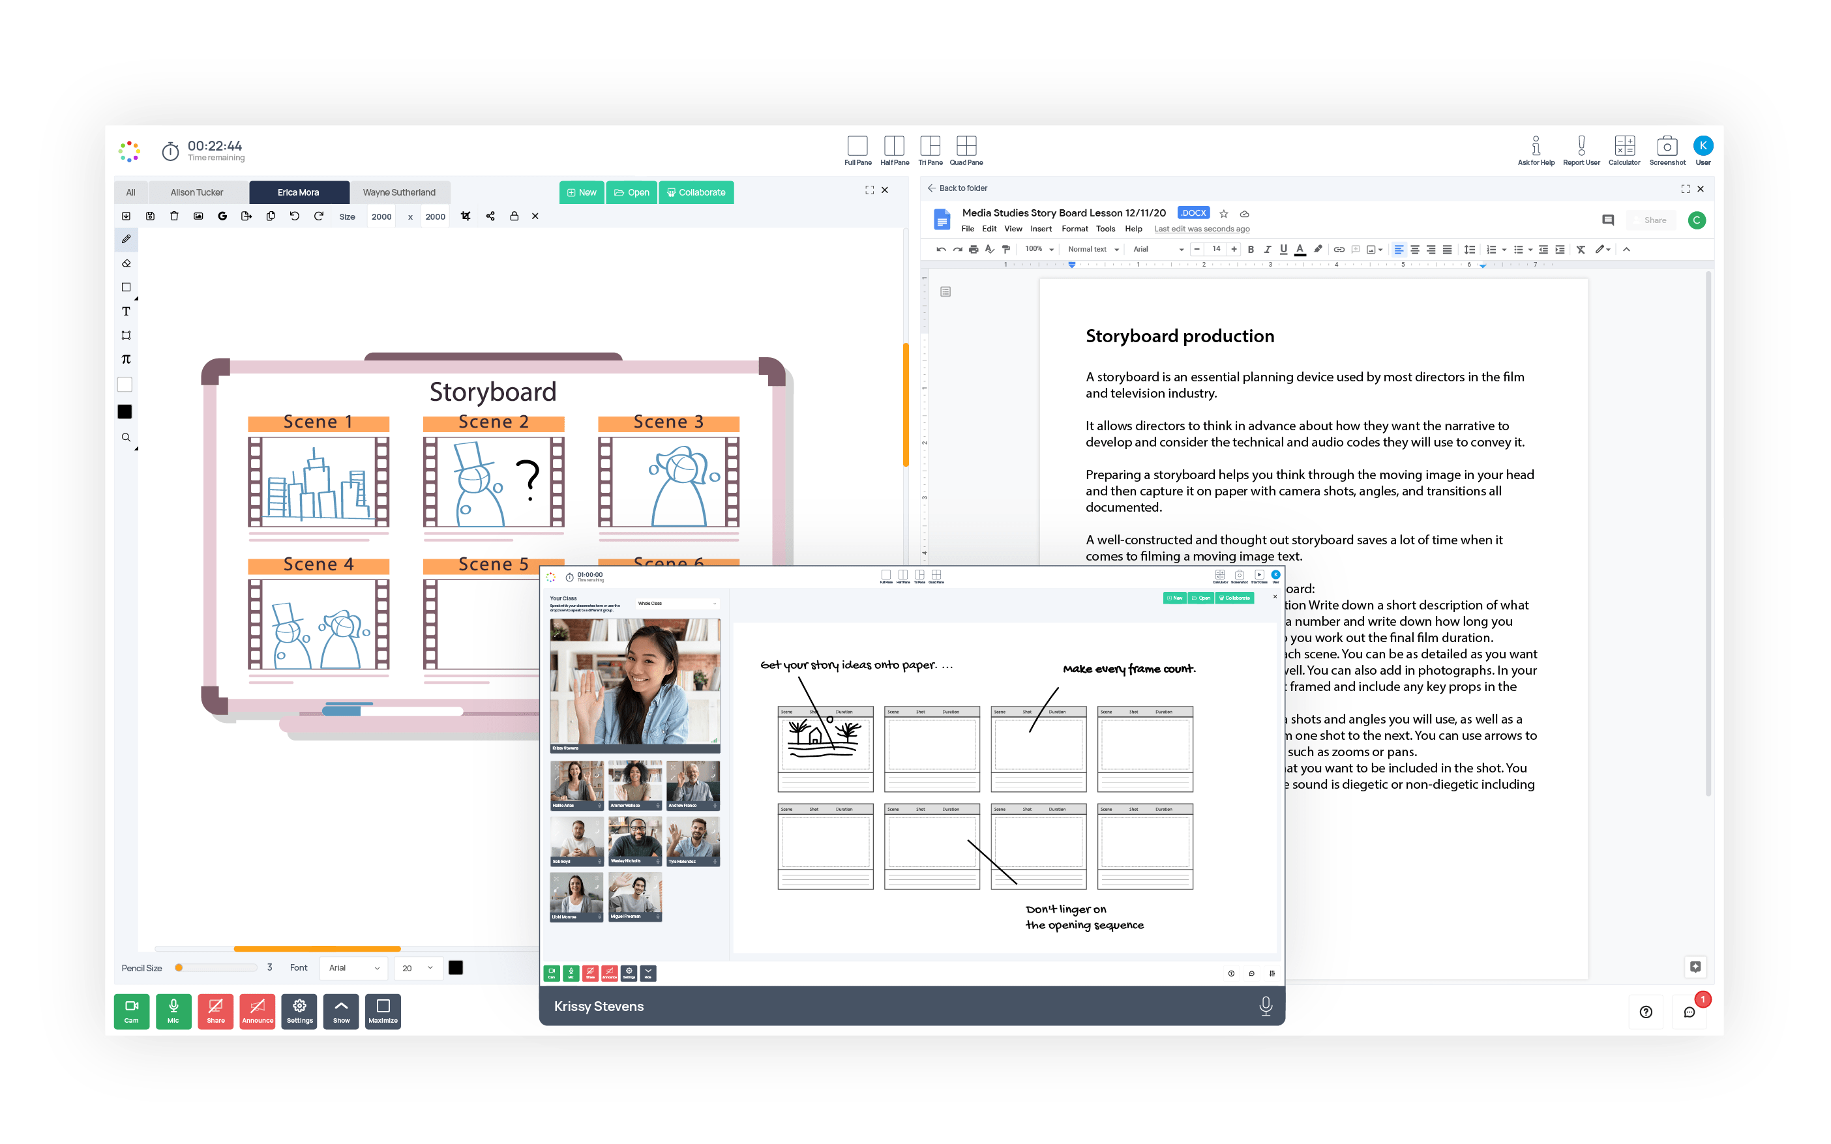The image size is (1831, 1144).
Task: Open the chat bubble with notification badge
Action: [x=1690, y=1012]
